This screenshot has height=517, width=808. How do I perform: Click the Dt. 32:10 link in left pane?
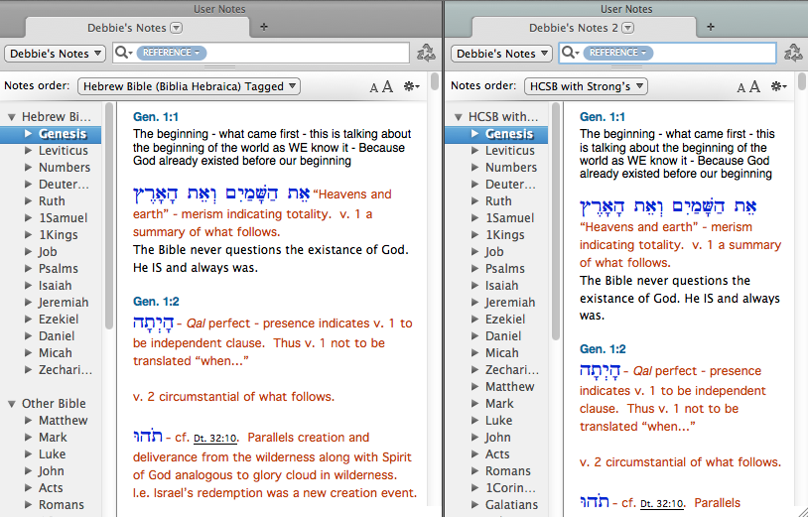point(214,439)
